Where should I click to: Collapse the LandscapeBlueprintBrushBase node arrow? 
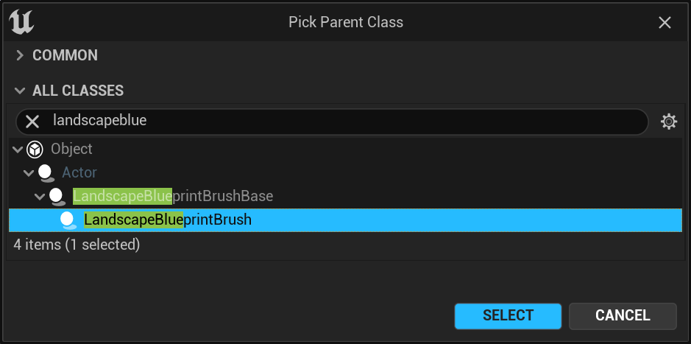[40, 196]
